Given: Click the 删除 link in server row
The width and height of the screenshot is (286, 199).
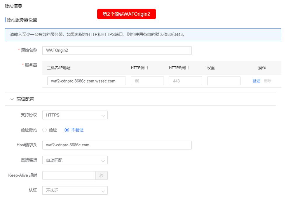Looking at the screenshot, I should (267, 81).
